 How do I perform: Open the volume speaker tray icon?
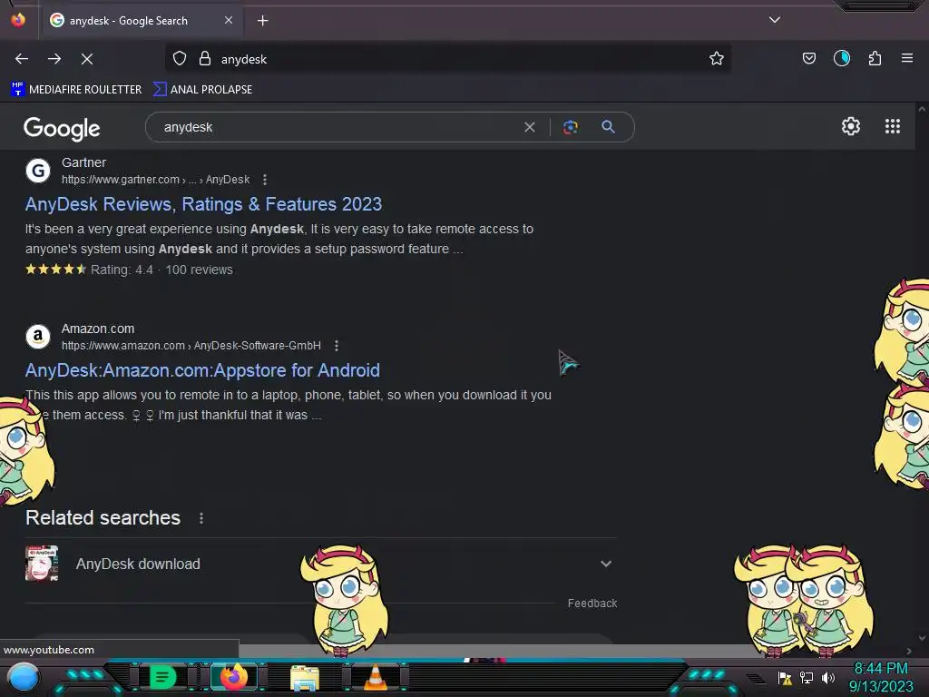827,677
